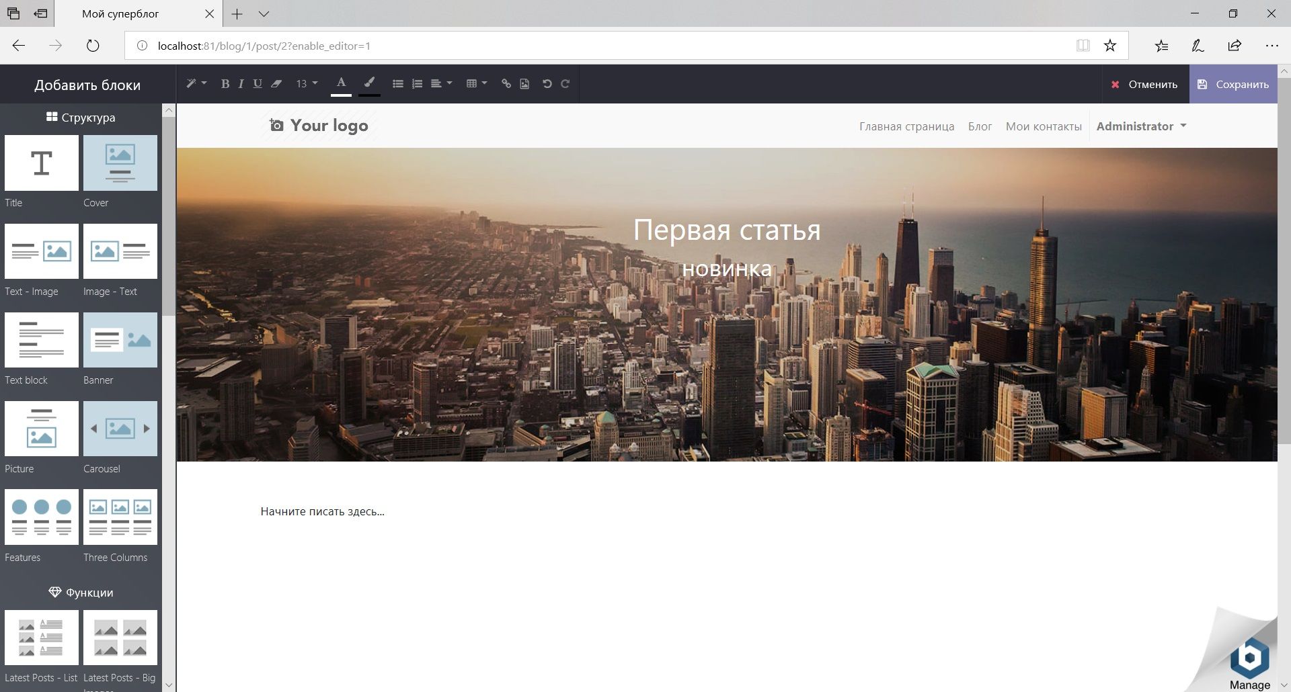Insert a bulleted list
The height and width of the screenshot is (692, 1291).
click(397, 83)
